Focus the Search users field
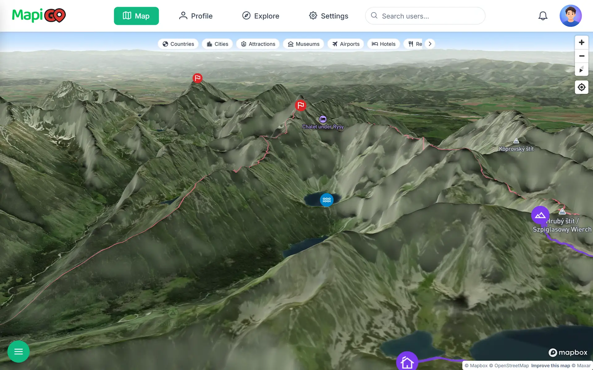 pos(425,16)
